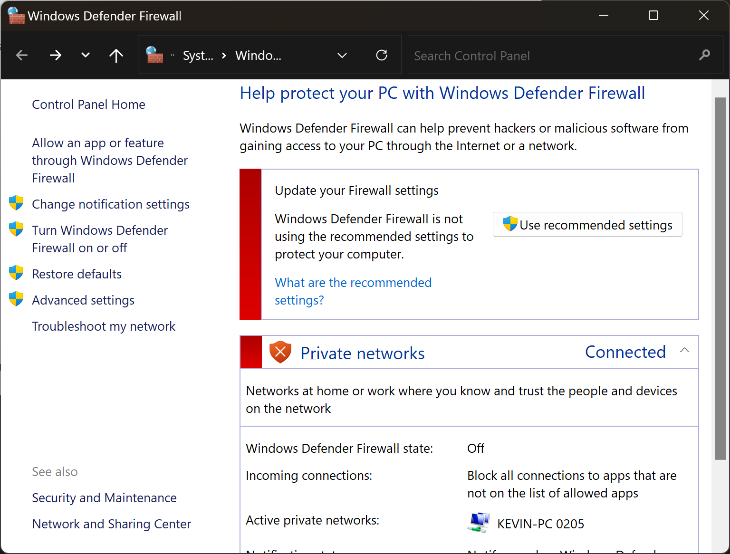Click the Private networks heading

click(363, 353)
